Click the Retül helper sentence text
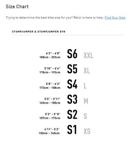This screenshot has height=141, width=131. click(x=55, y=18)
